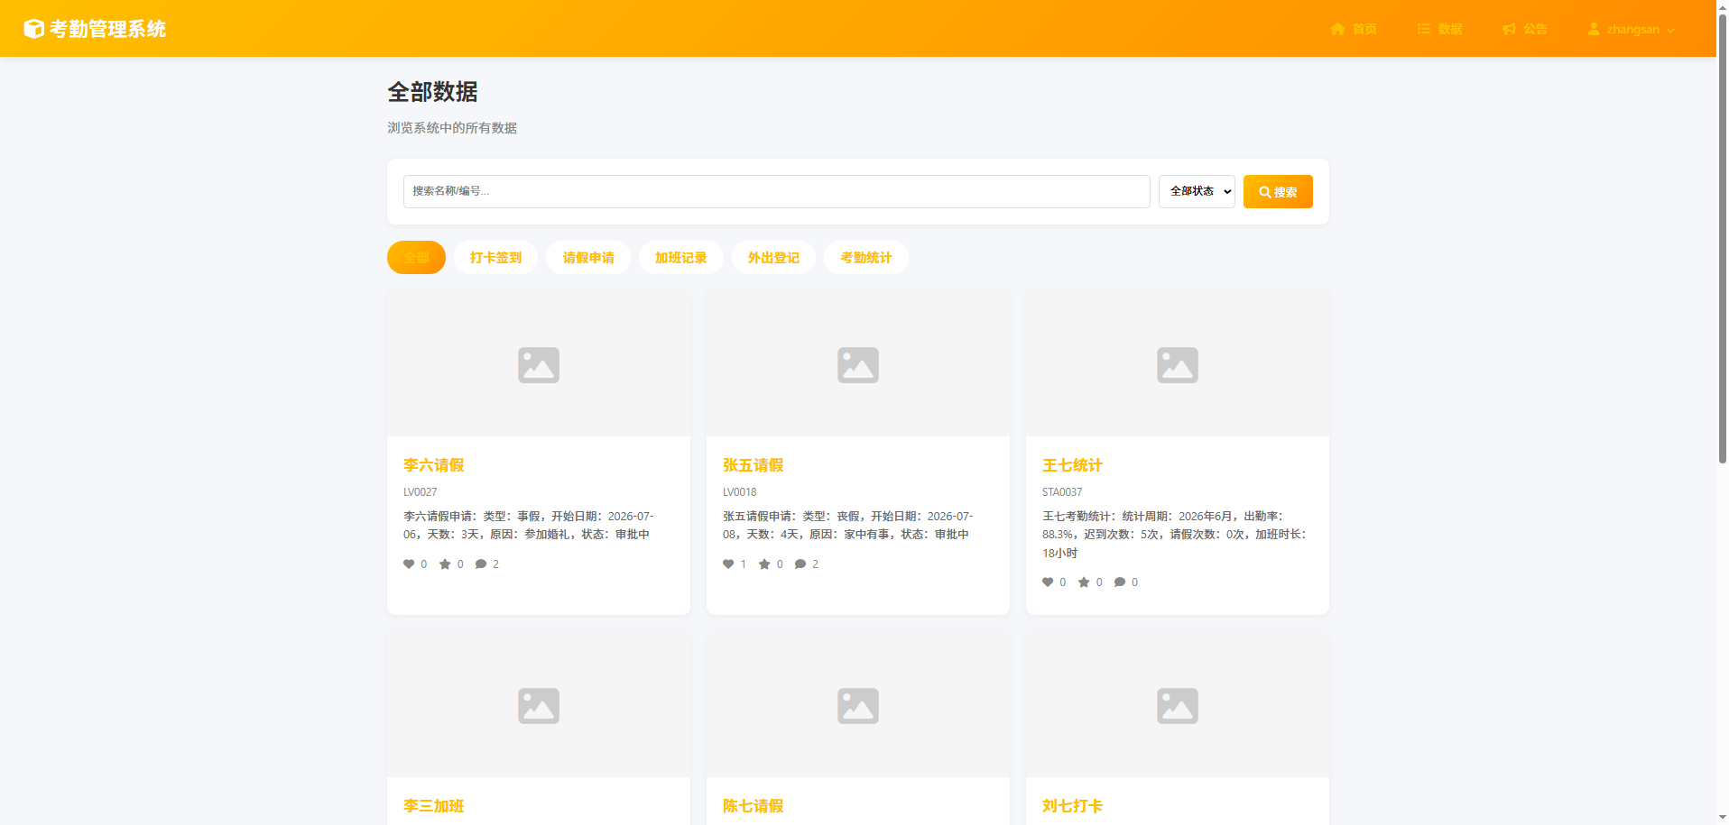Viewport: 1729px width, 825px height.
Task: Open the 王七统计 title link
Action: click(1072, 465)
